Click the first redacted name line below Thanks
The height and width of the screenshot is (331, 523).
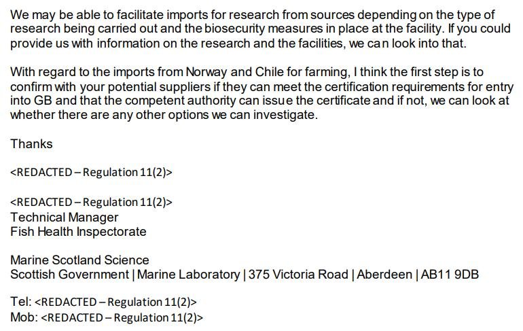[91, 172]
